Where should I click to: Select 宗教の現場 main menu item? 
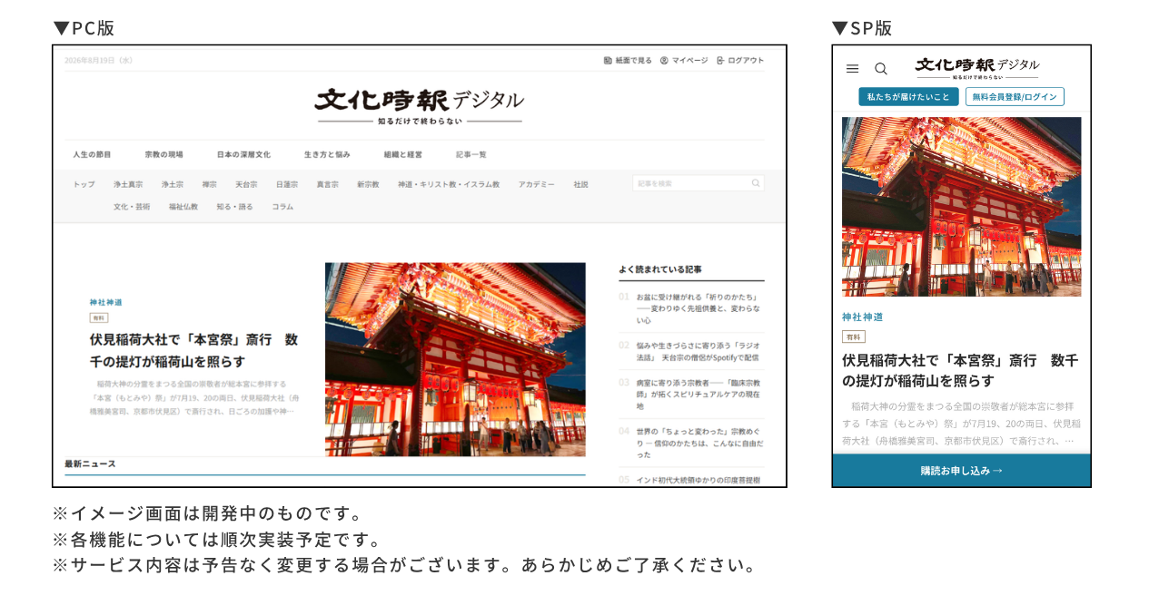[163, 154]
